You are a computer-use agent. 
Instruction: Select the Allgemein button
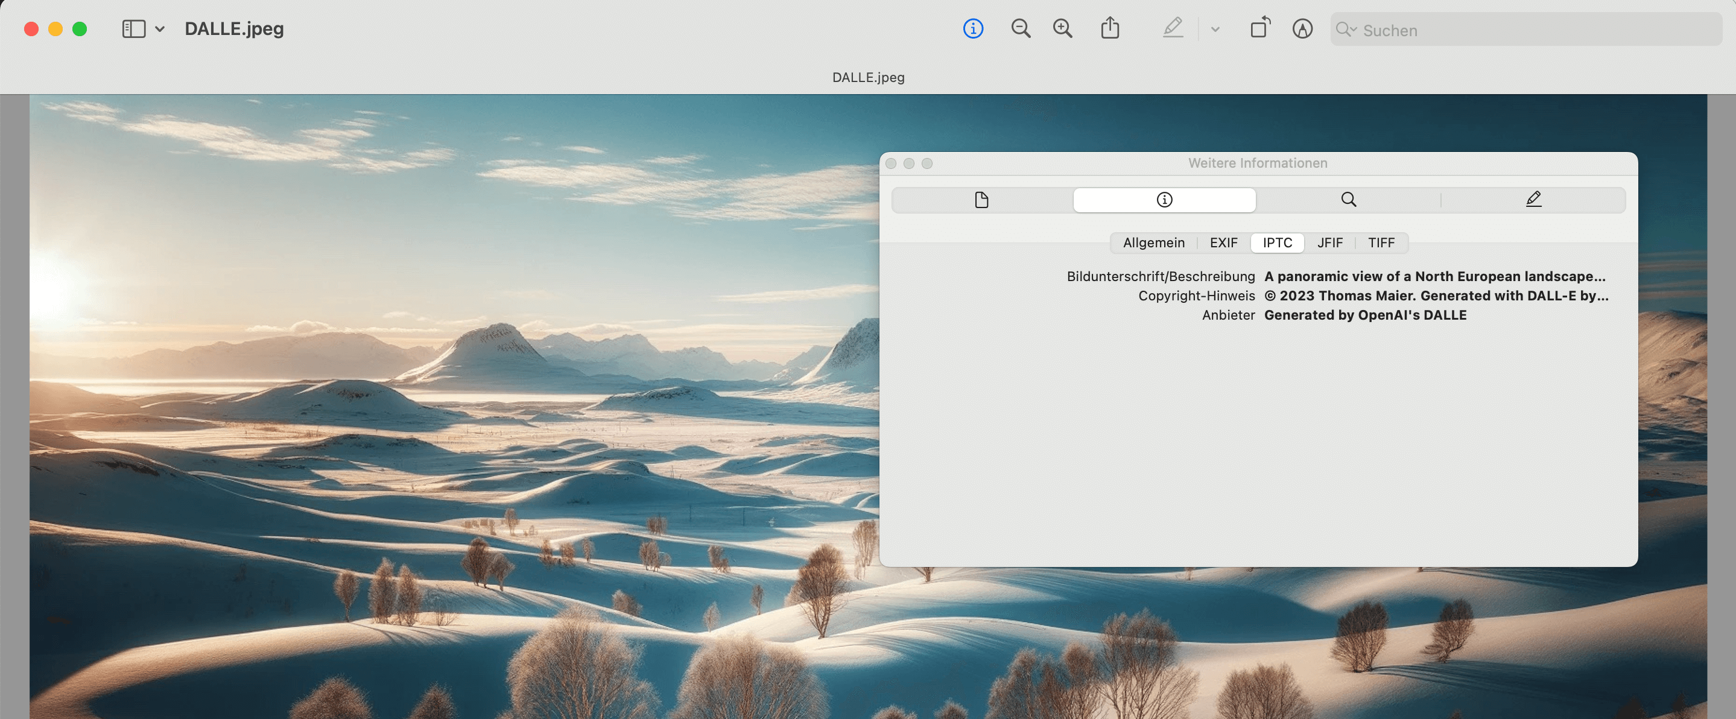click(x=1153, y=242)
